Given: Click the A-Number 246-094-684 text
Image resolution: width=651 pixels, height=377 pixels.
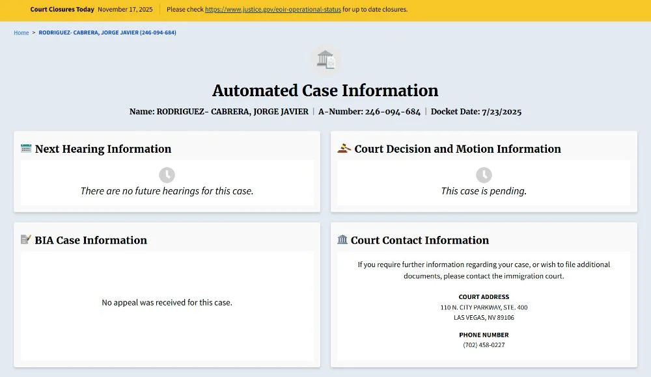Looking at the screenshot, I should (x=369, y=112).
